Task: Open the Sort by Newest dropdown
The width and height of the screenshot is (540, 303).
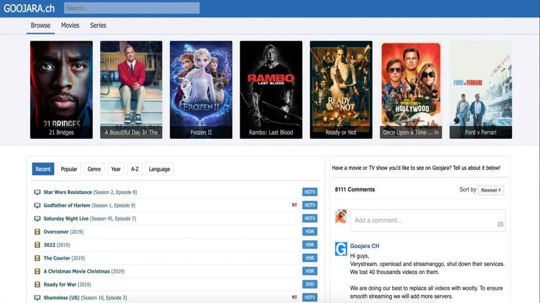Action: (491, 190)
